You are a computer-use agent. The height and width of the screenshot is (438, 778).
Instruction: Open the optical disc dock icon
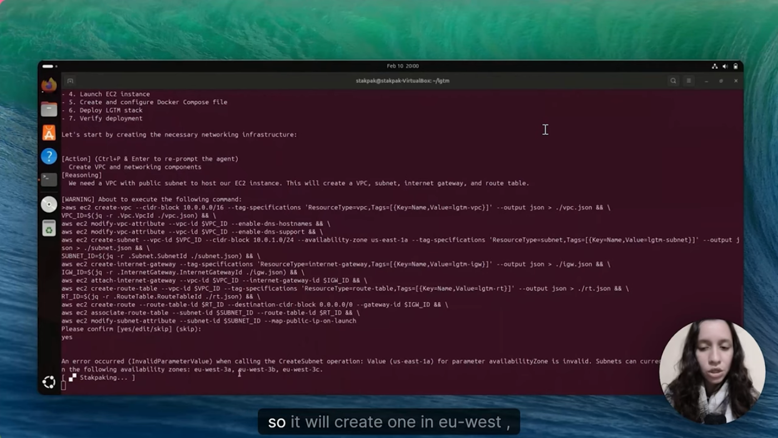[49, 204]
